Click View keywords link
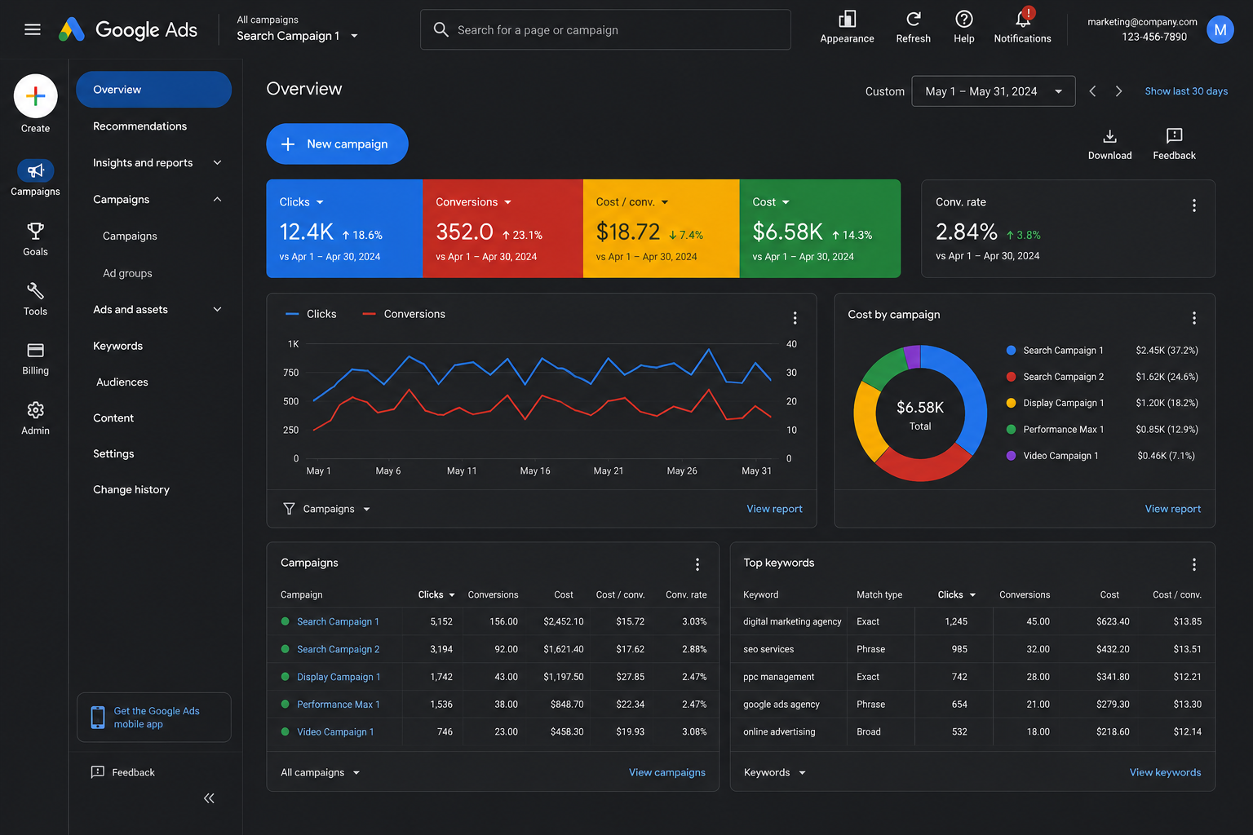This screenshot has height=835, width=1253. pos(1165,773)
